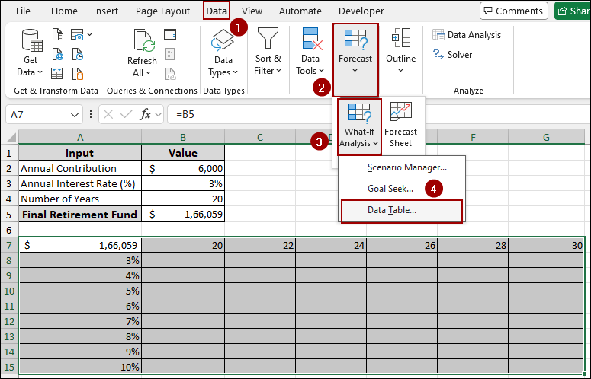Open Scenario Manager from the menu
This screenshot has width=591, height=379.
point(406,167)
